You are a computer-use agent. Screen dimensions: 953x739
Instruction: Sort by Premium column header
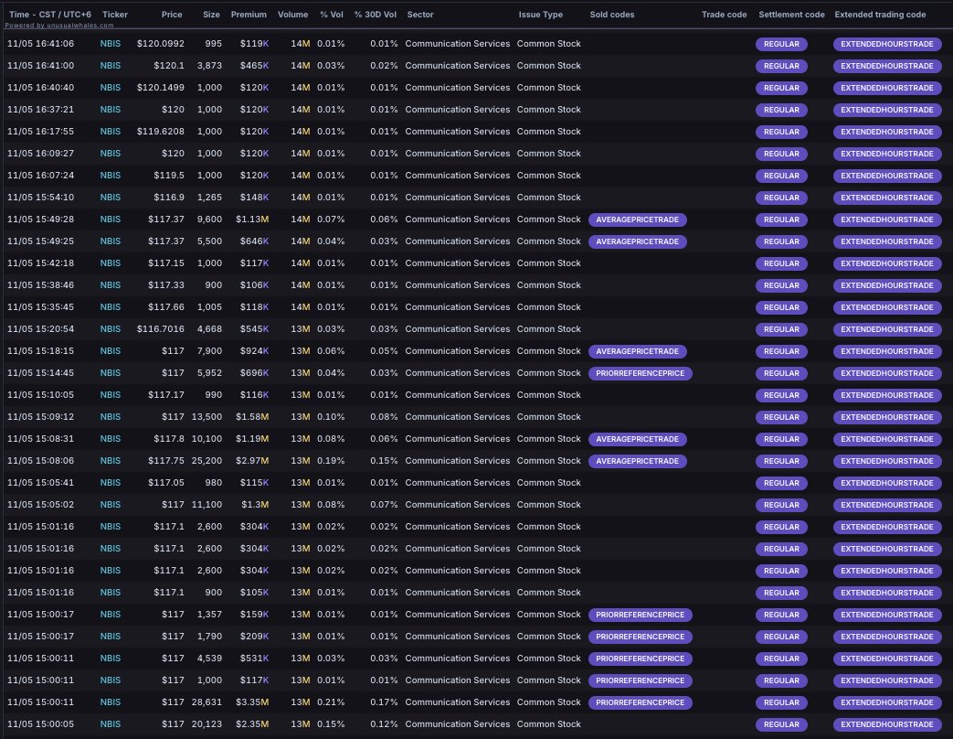tap(249, 15)
